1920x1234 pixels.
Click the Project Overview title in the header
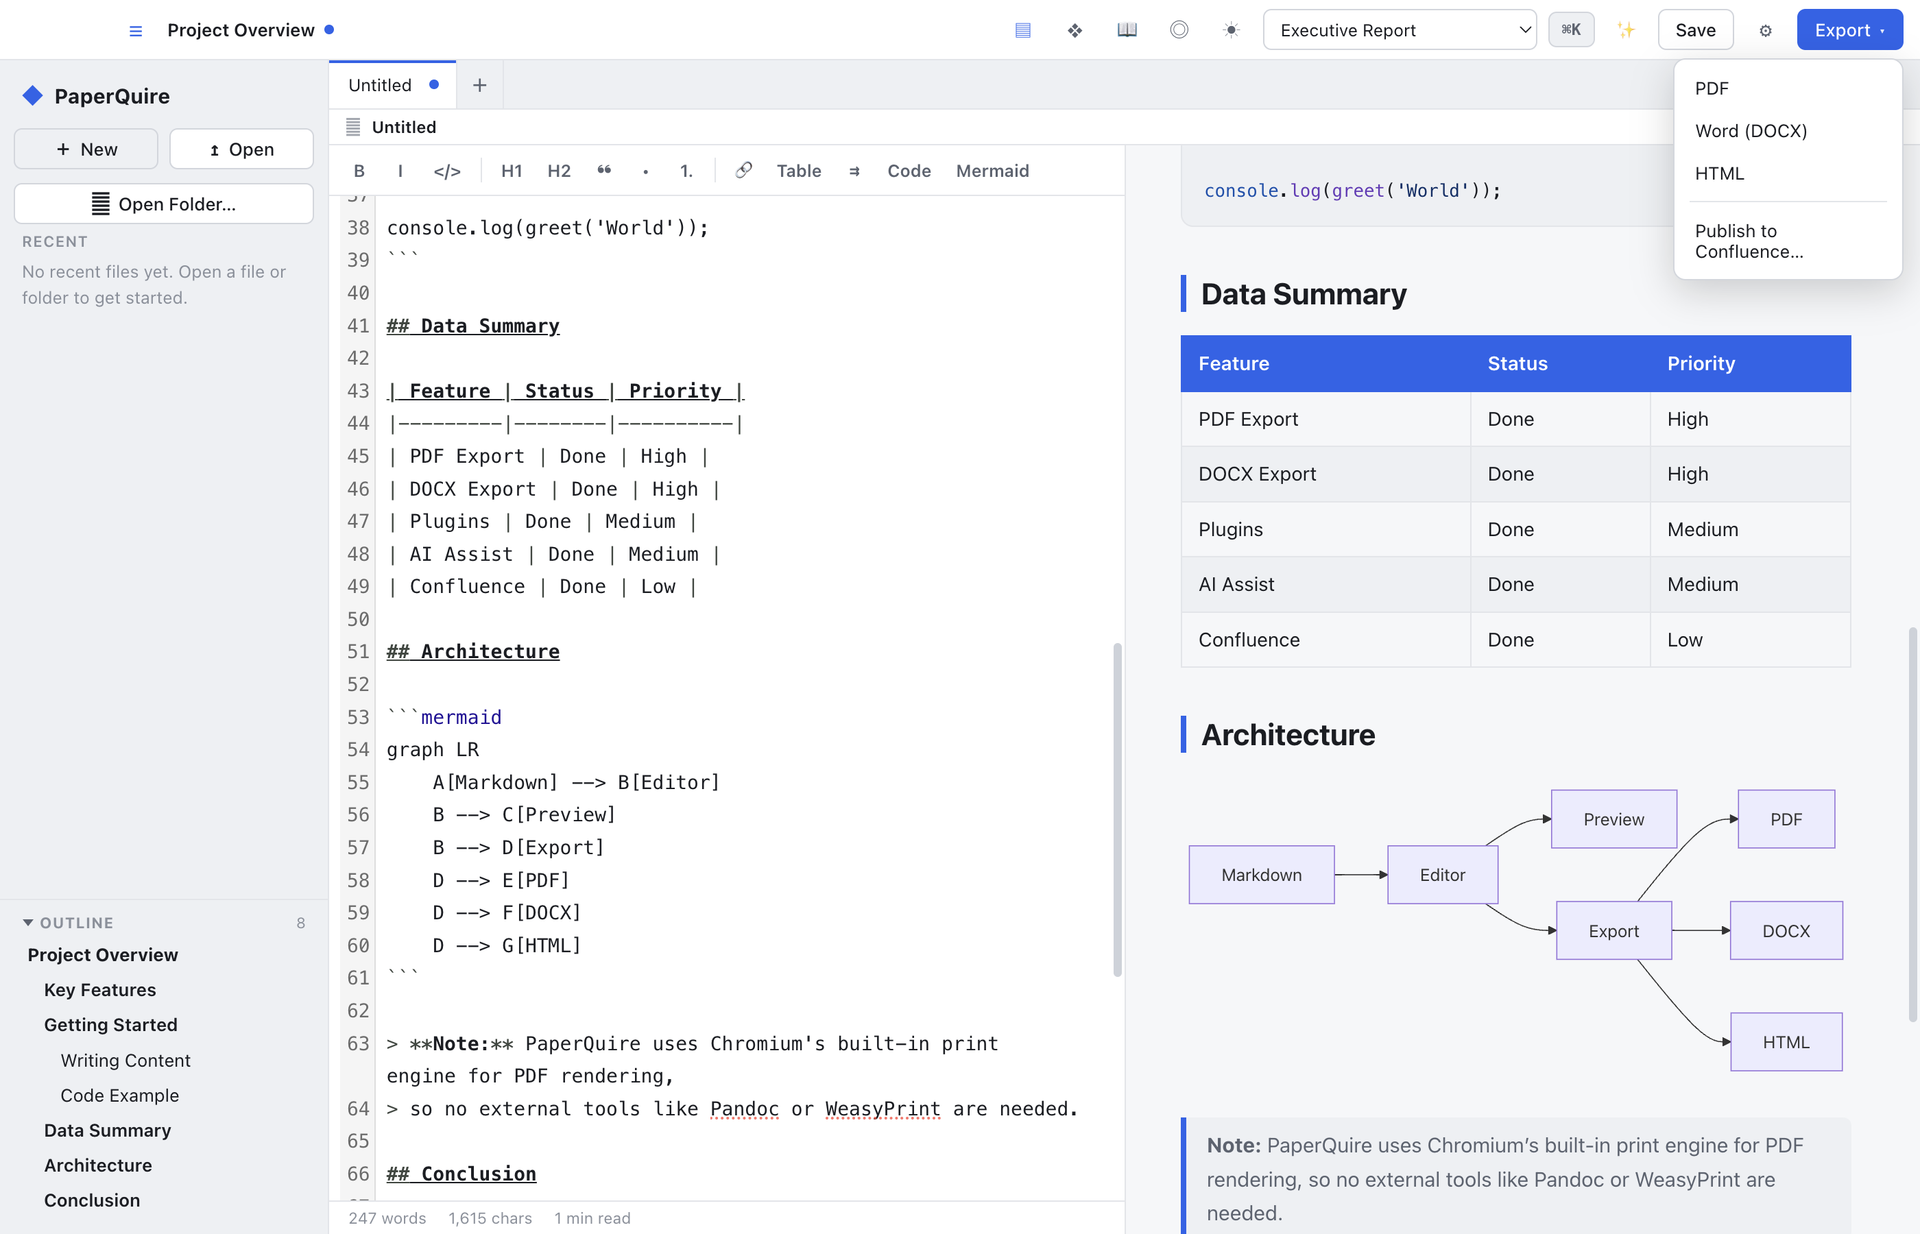(x=241, y=30)
